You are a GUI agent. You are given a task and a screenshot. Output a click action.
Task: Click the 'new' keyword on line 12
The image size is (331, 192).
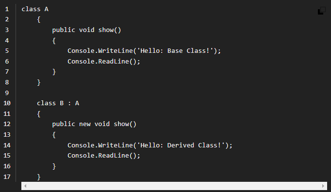[85, 124]
